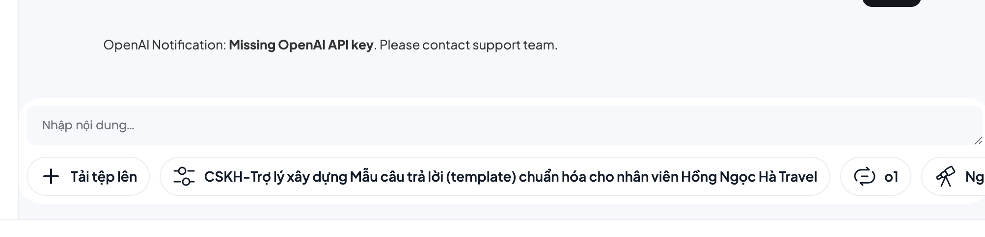Open the o1 model selector
This screenshot has height=237, width=985.
876,176
